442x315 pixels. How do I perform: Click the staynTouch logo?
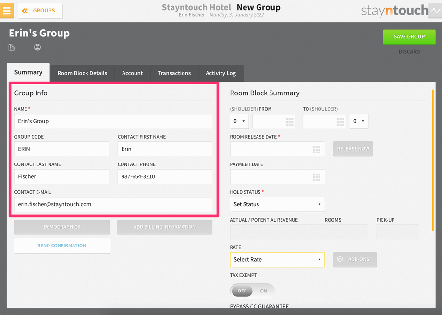coord(394,11)
